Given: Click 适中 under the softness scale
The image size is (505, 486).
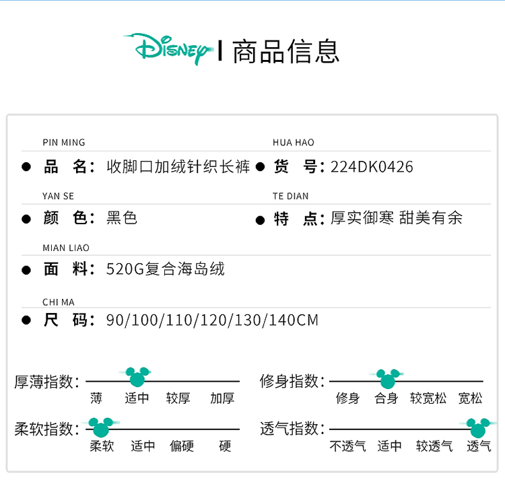Looking at the screenshot, I should [143, 446].
